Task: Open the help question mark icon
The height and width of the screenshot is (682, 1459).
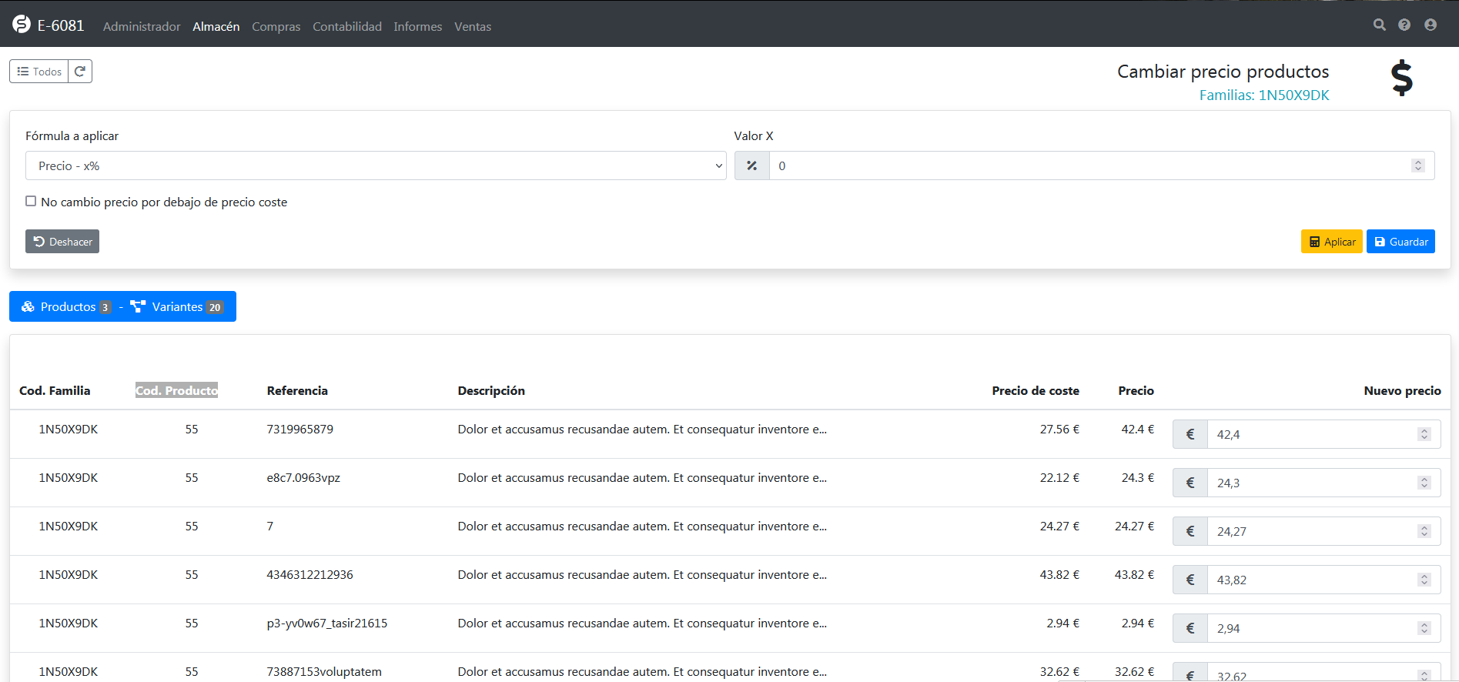Action: (x=1404, y=25)
